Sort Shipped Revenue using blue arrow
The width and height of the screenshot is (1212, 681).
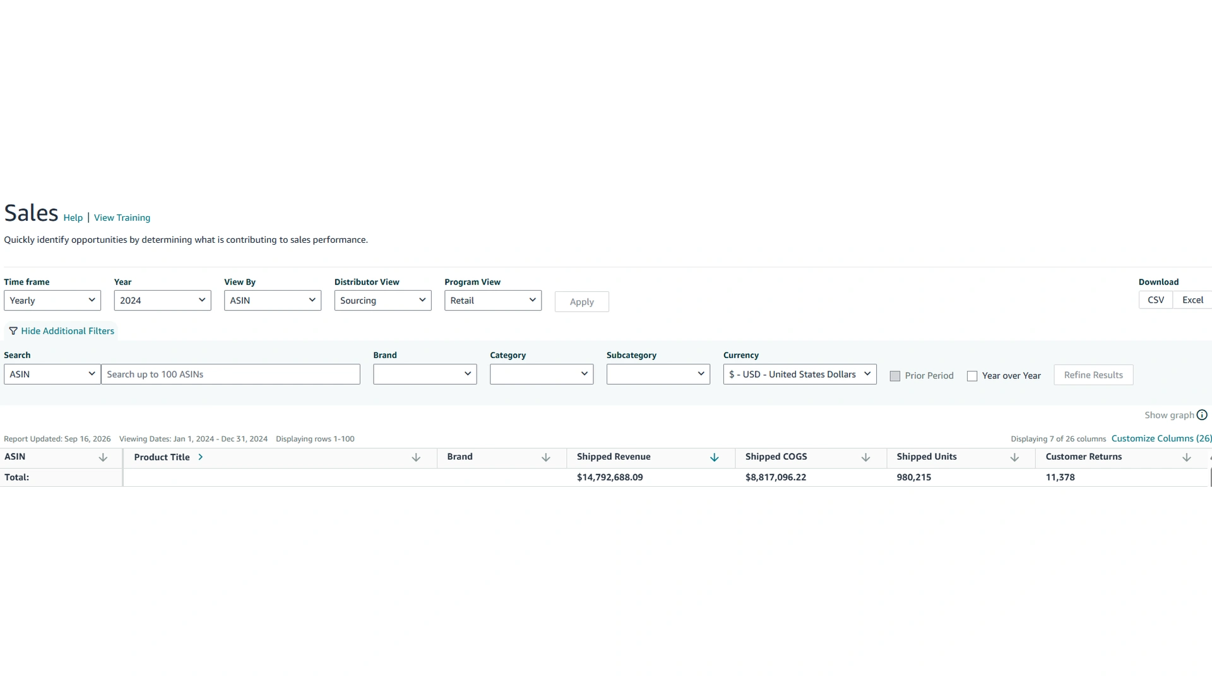[x=715, y=458]
